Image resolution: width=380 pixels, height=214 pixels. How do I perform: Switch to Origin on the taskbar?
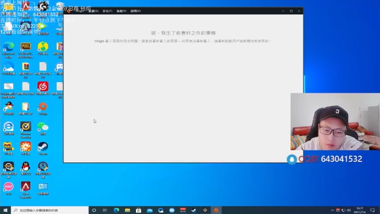tap(216, 210)
